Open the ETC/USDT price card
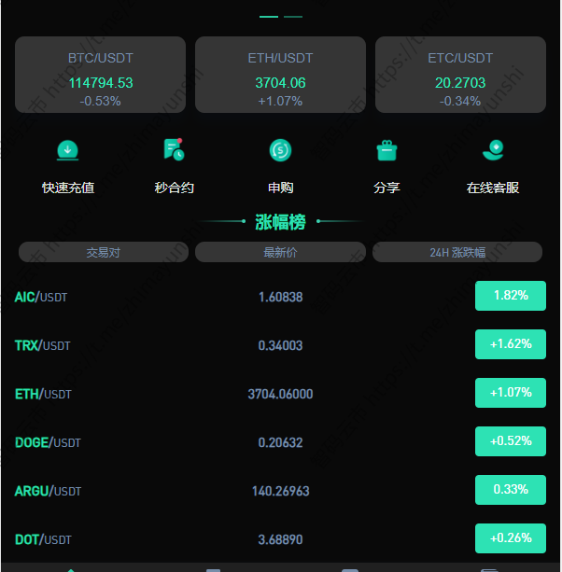562x572 pixels. (460, 75)
